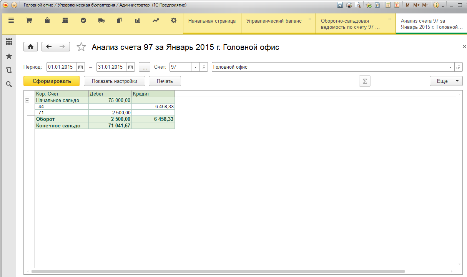Add current page to favorites
This screenshot has width=467, height=277.
pyautogui.click(x=369, y=5)
